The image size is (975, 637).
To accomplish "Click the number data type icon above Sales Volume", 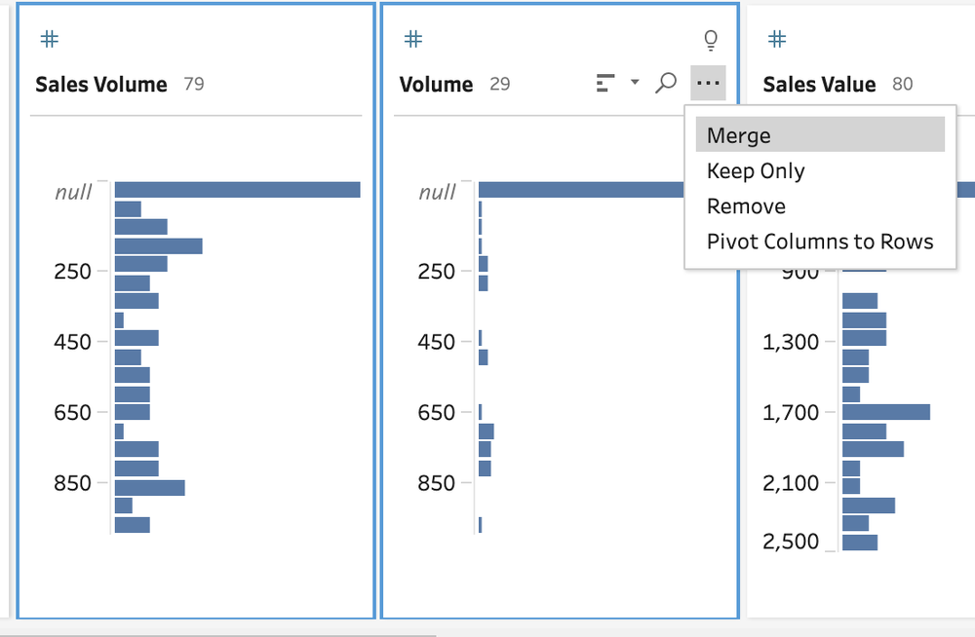I will 49,39.
